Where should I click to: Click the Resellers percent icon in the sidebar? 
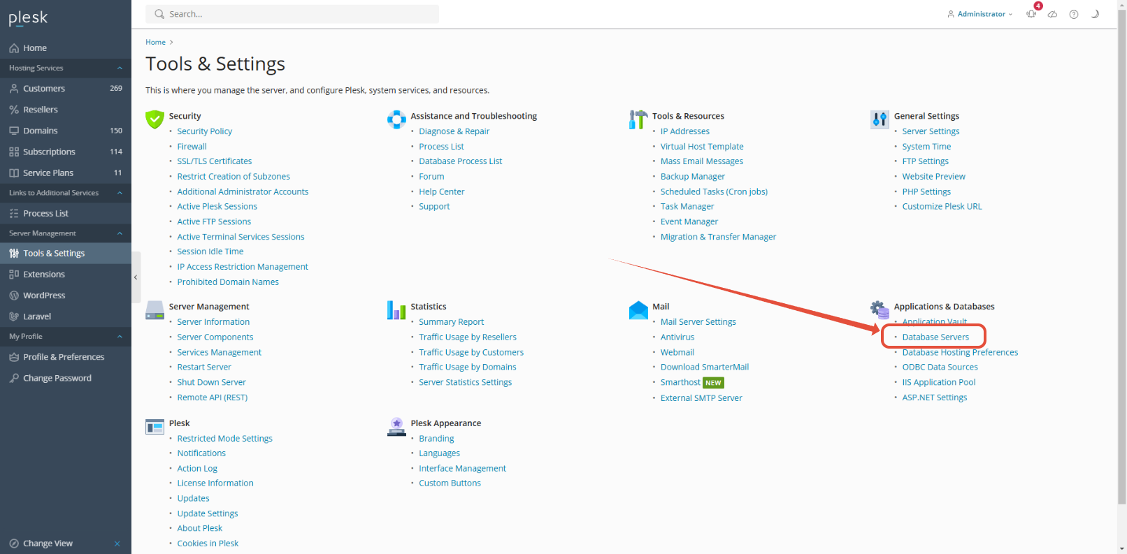pyautogui.click(x=14, y=110)
